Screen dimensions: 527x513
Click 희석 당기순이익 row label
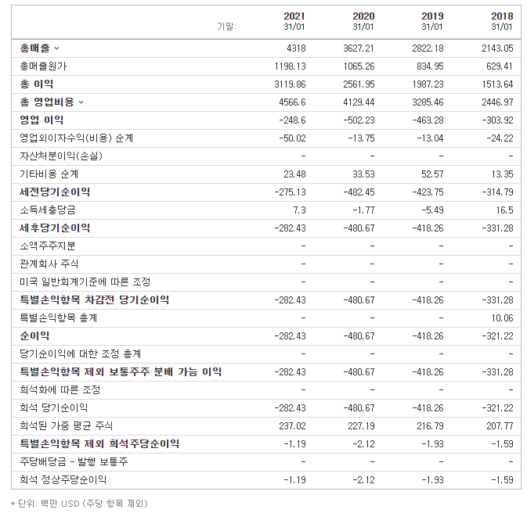[x=54, y=407]
